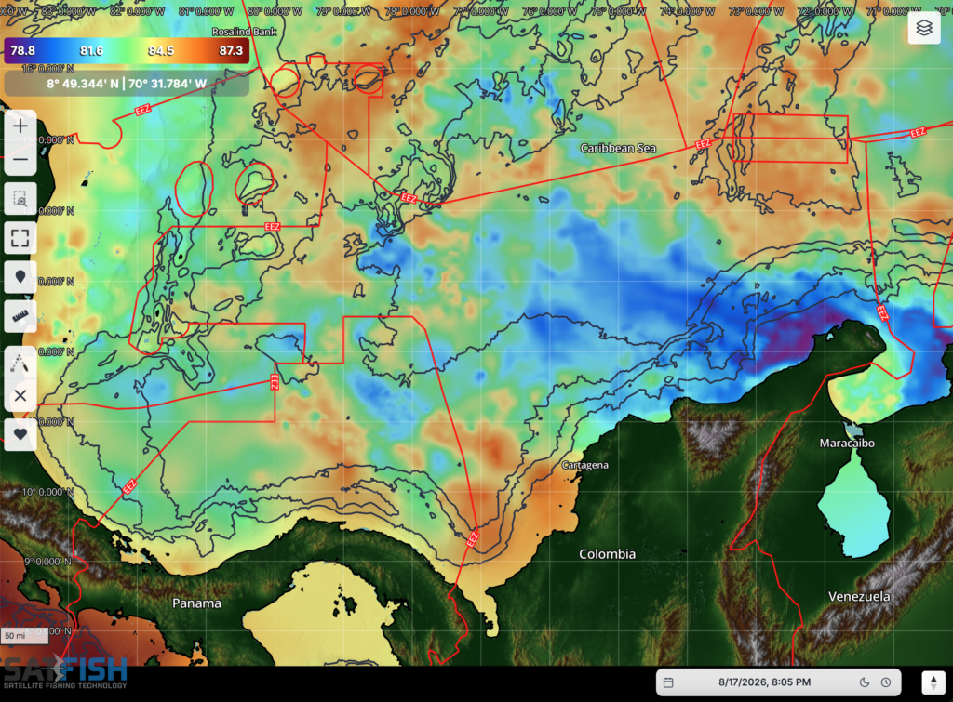
Task: Click the 50 mi scale indicator
Action: point(23,636)
